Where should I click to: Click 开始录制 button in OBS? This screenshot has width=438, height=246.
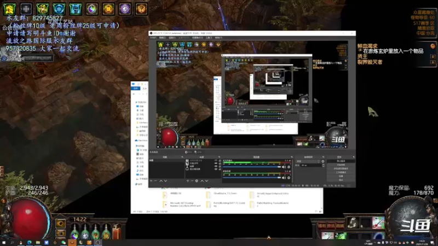pyautogui.click(x=341, y=165)
